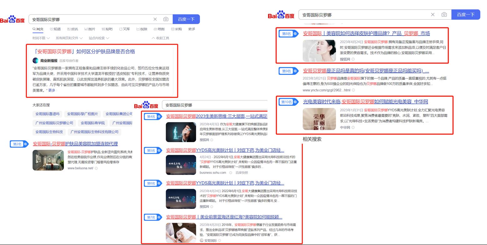Open the 时间不限 time filter dropdown

41,38
